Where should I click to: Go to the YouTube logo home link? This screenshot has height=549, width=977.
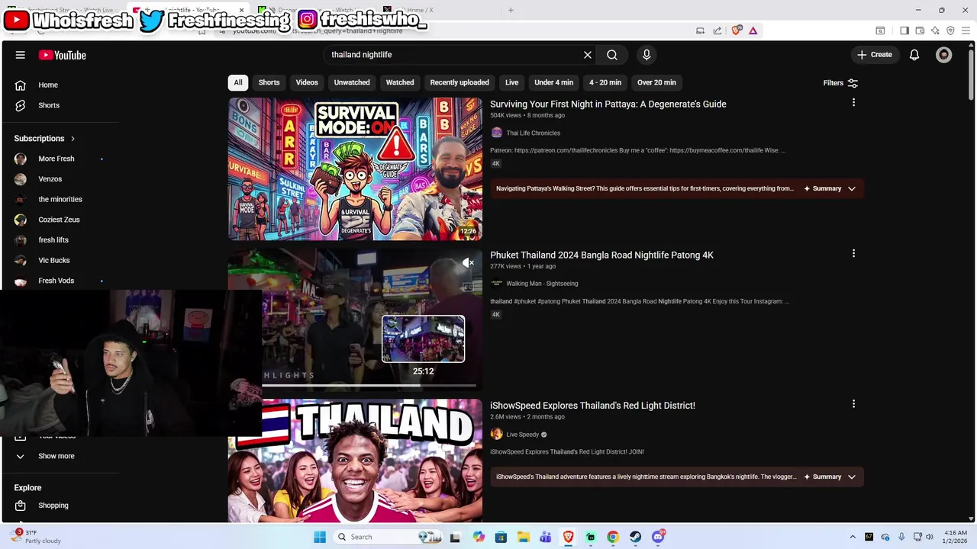click(x=63, y=55)
